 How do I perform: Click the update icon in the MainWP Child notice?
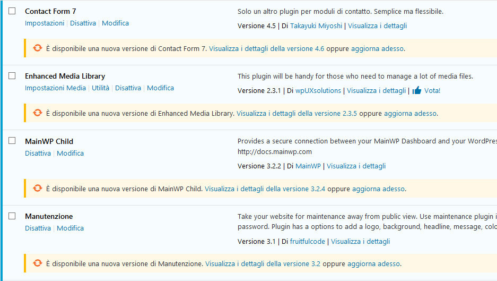click(38, 188)
